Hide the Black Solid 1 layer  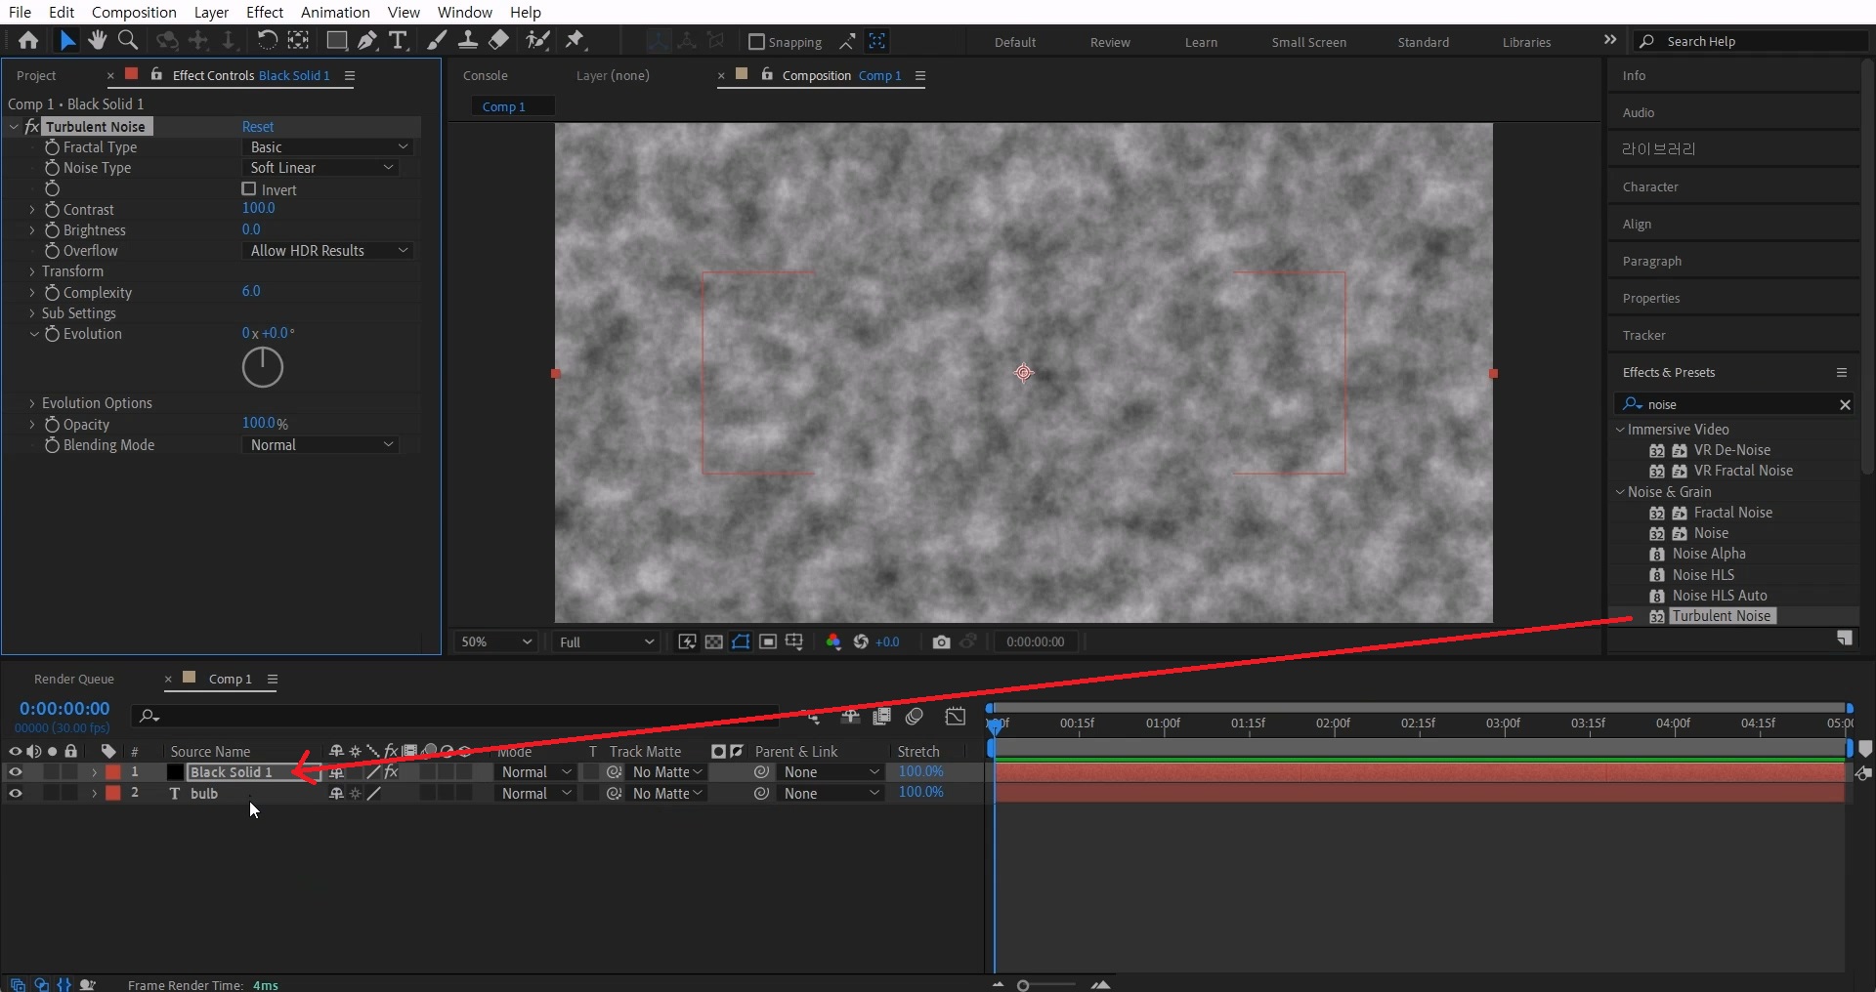tap(15, 772)
